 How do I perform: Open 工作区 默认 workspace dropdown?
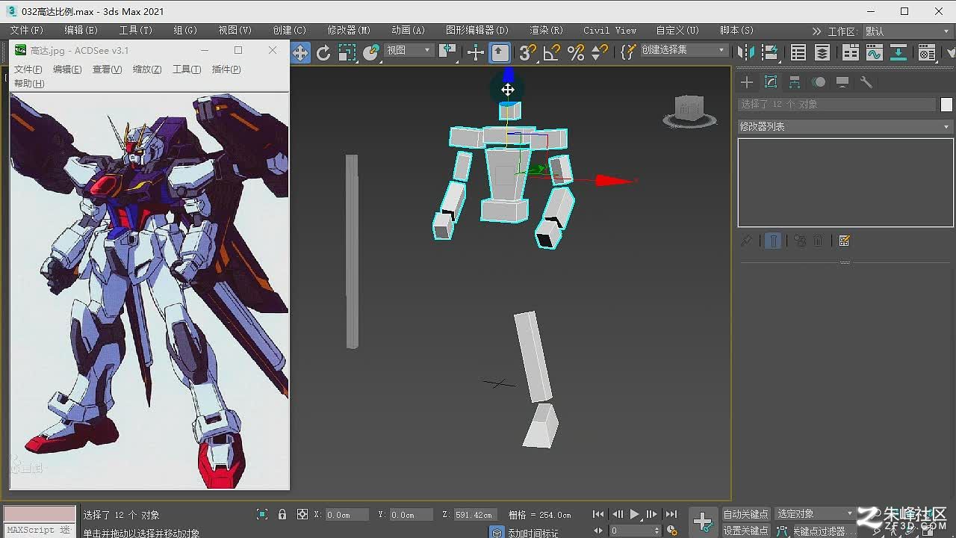(908, 31)
